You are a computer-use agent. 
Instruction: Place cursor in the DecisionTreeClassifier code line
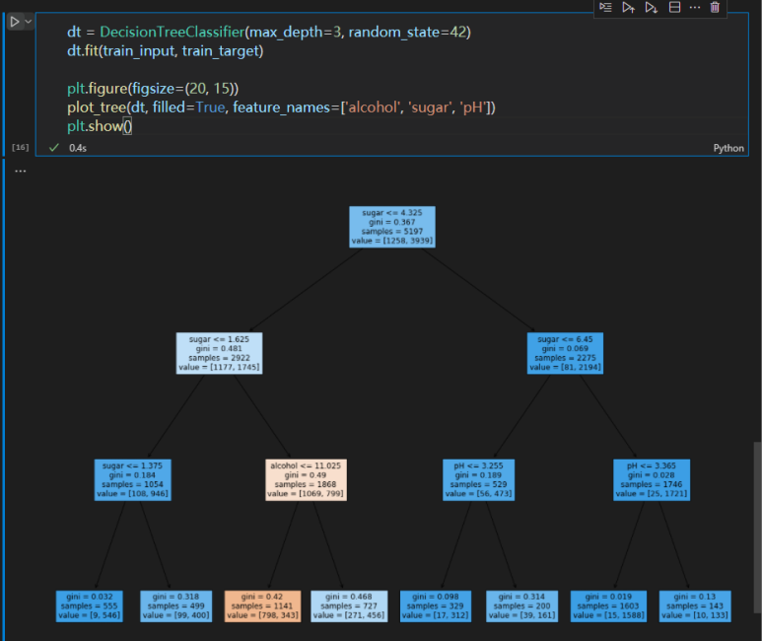[x=269, y=33]
